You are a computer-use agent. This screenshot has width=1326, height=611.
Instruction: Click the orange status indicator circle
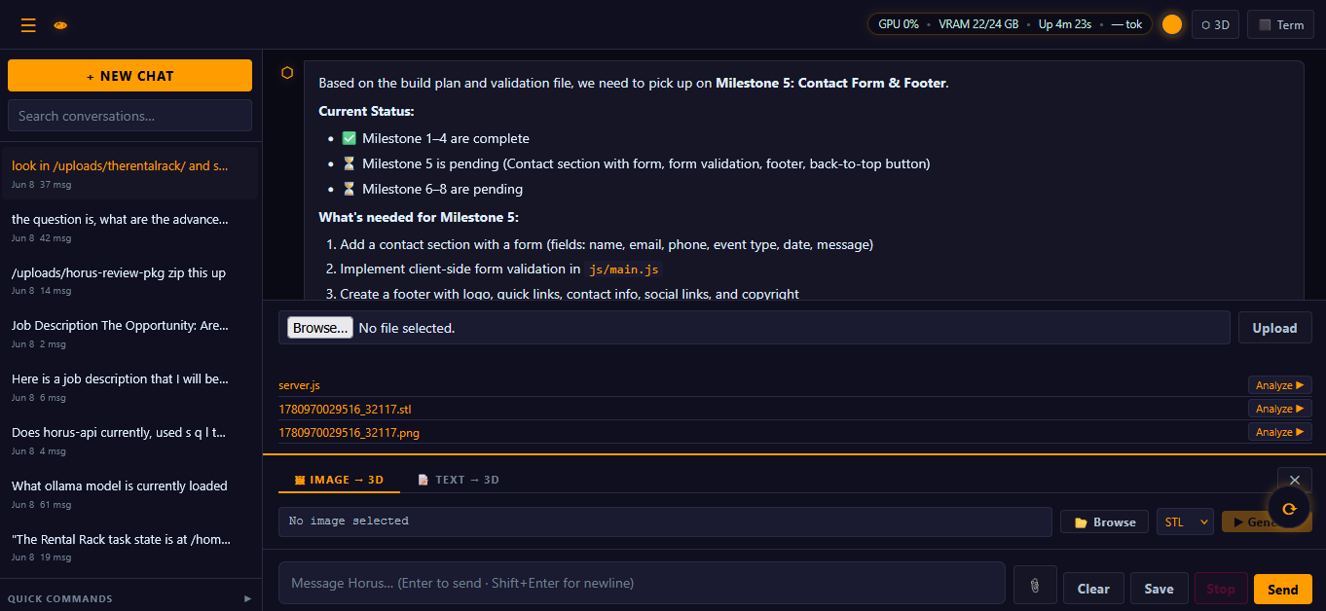[x=1172, y=24]
